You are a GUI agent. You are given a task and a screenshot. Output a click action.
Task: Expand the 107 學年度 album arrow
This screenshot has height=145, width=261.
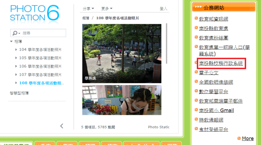click(16, 75)
